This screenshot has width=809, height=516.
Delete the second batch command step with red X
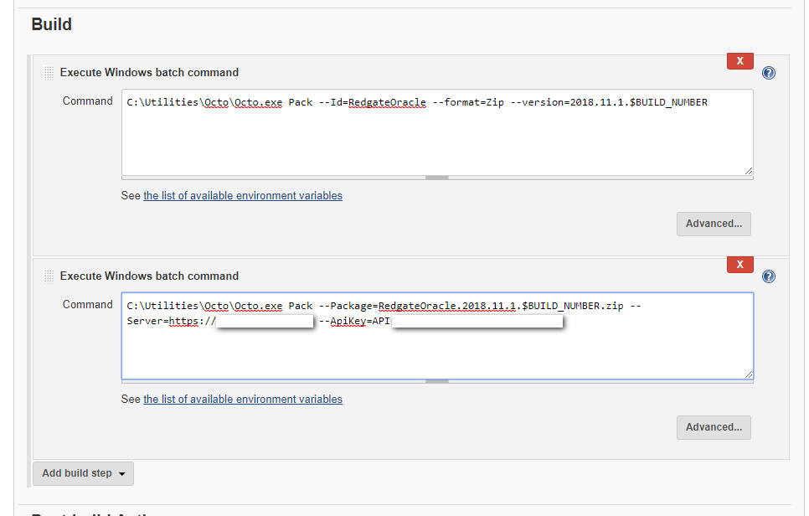tap(739, 265)
